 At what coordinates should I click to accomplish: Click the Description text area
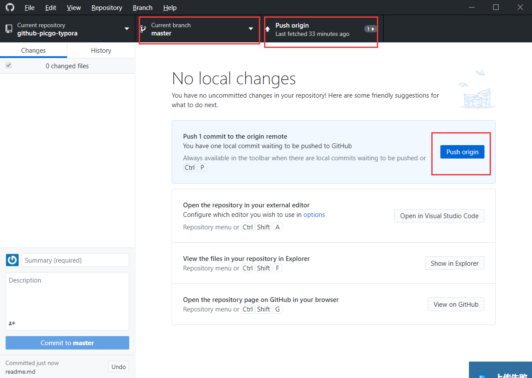click(x=67, y=301)
